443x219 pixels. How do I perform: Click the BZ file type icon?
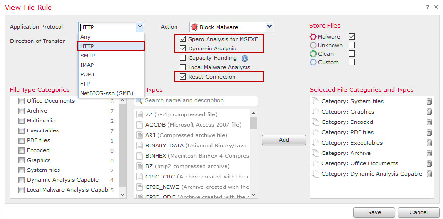(140, 166)
